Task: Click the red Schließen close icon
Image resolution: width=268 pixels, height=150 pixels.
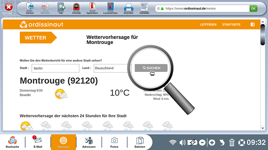Action: (9, 7)
